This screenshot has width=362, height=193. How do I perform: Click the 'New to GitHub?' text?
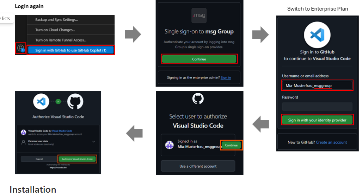[x=301, y=142]
